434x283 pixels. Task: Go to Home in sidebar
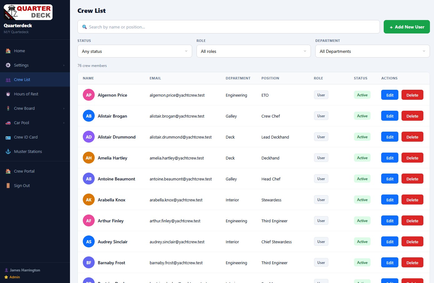coord(35,51)
